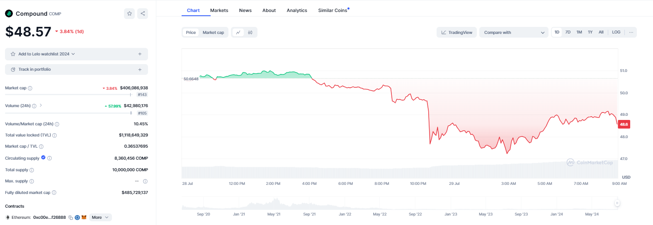Expand the Volume (24h) chevron arrow

(41, 105)
